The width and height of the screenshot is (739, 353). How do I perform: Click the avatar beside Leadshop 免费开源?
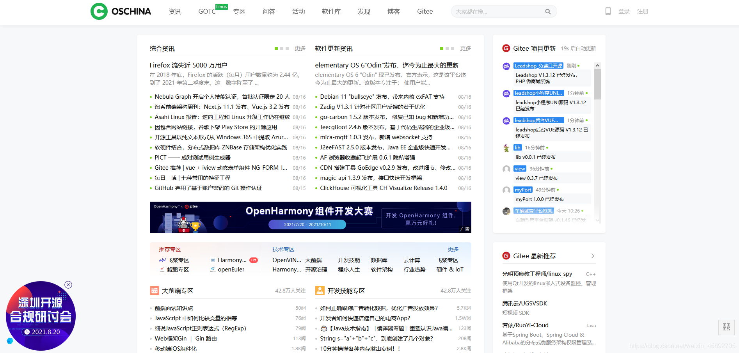[506, 66]
